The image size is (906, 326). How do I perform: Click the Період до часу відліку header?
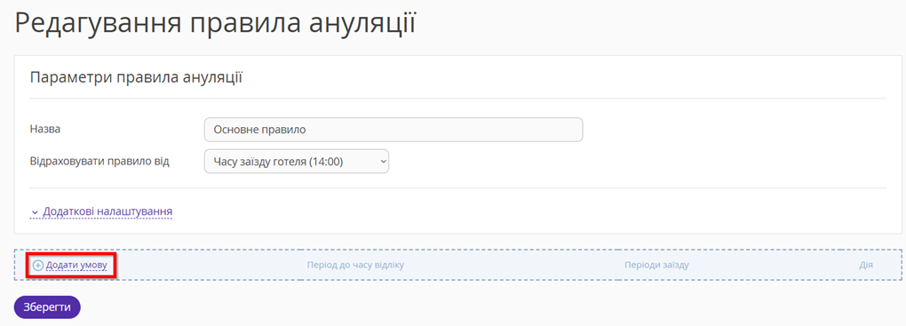pyautogui.click(x=355, y=266)
